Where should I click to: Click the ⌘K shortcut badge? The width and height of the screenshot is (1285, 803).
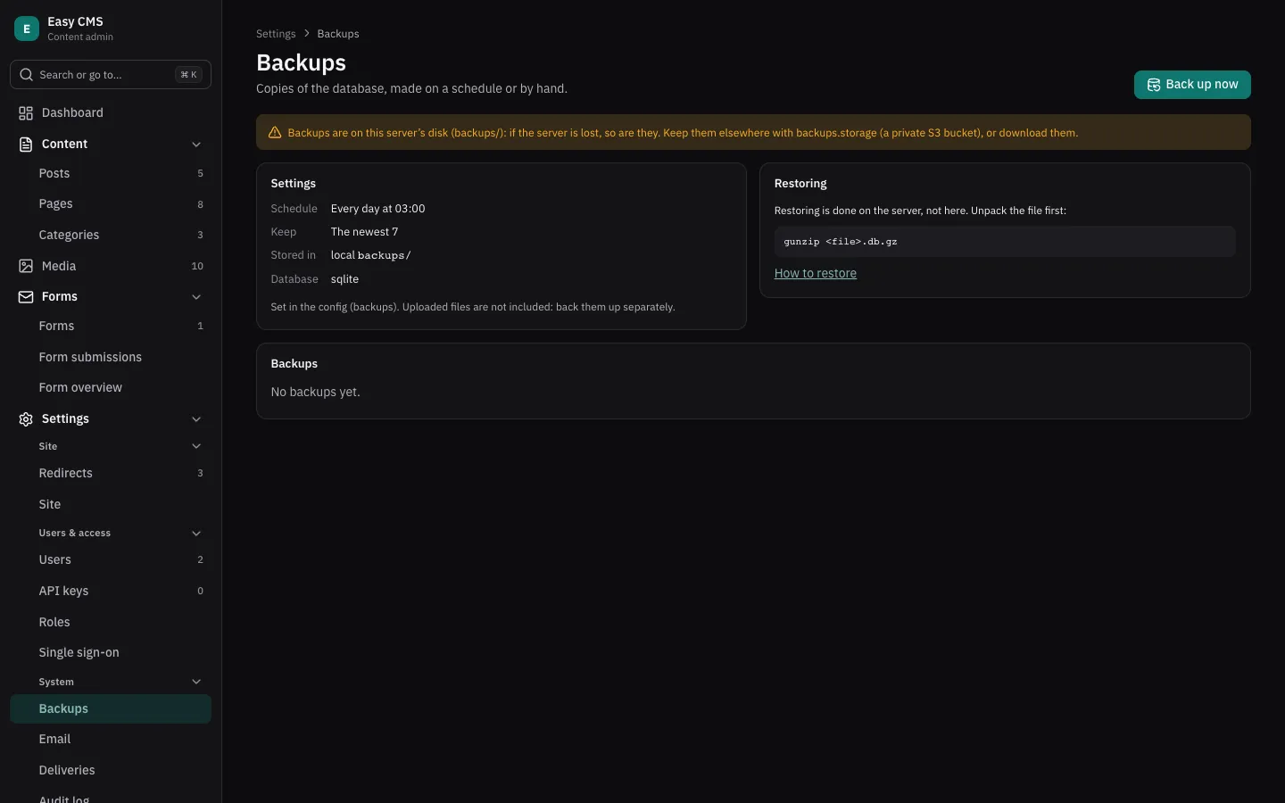pyautogui.click(x=188, y=75)
